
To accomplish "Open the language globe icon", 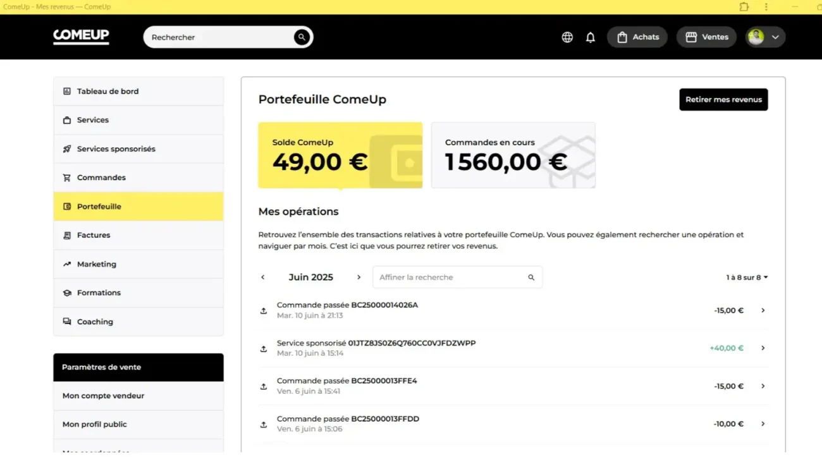I will pos(567,37).
